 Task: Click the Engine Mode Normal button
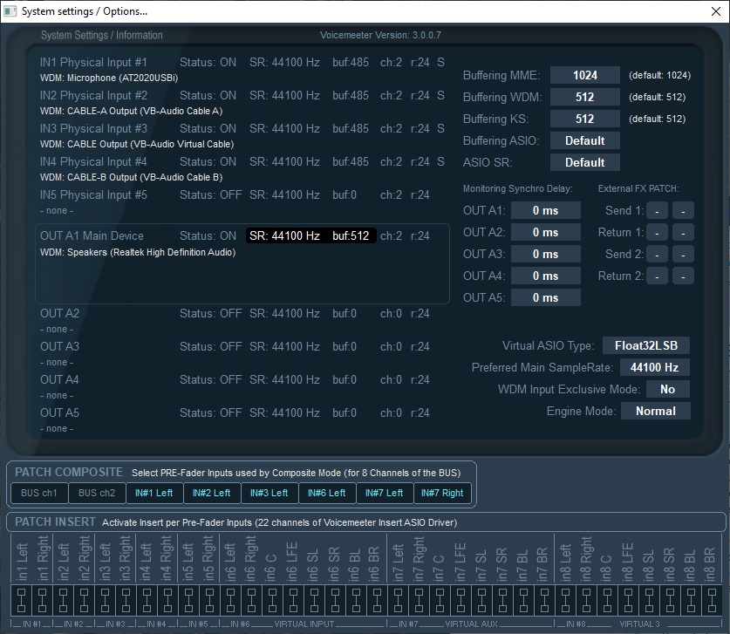[655, 411]
